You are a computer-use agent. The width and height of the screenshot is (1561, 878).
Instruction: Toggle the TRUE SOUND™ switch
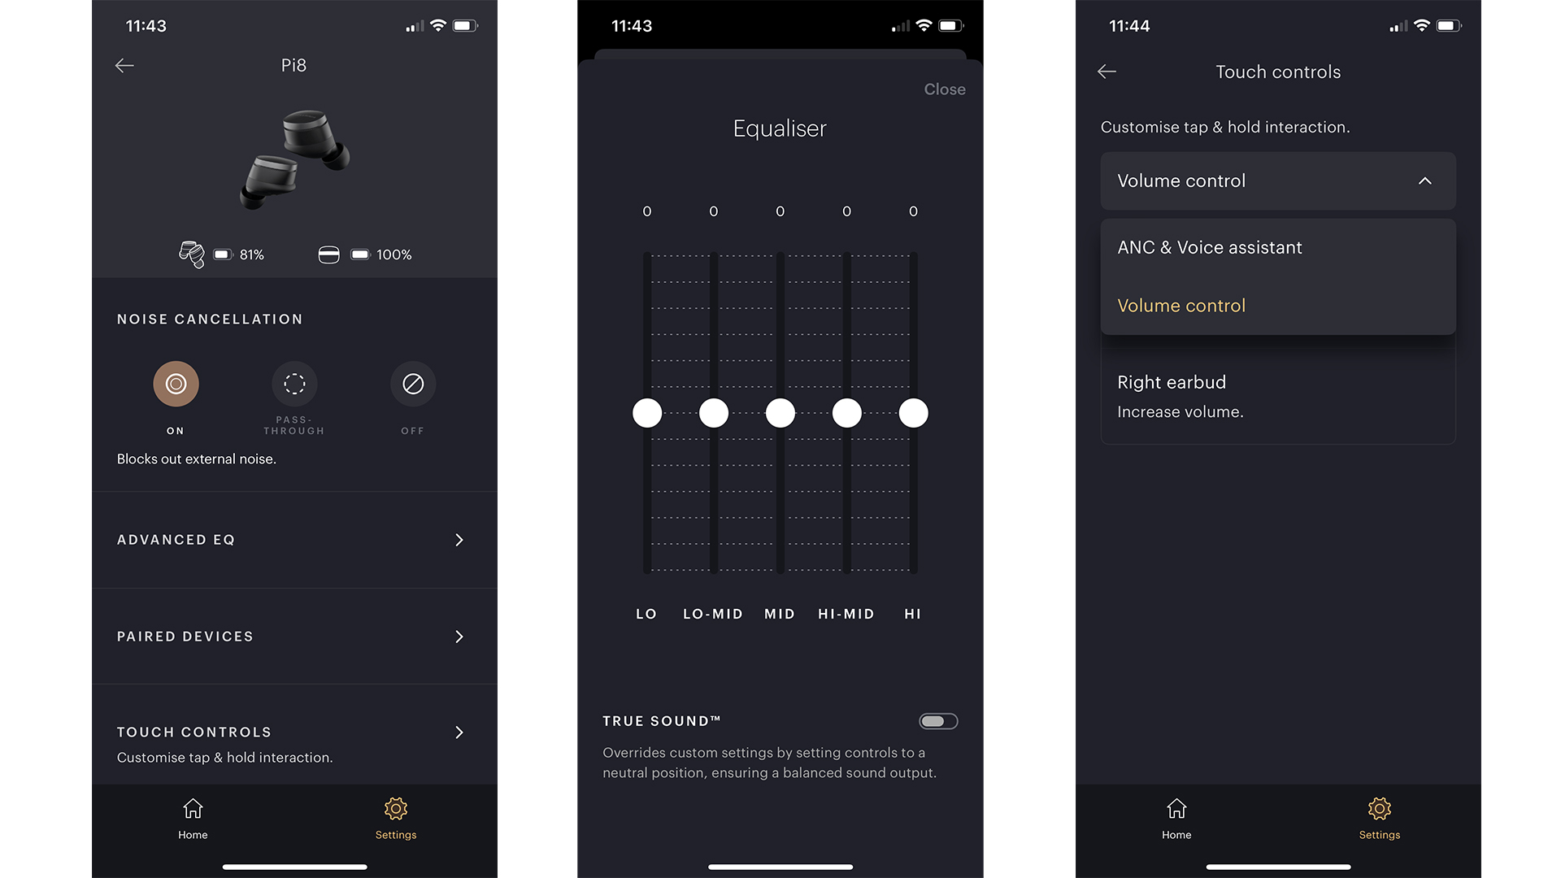[x=936, y=719]
